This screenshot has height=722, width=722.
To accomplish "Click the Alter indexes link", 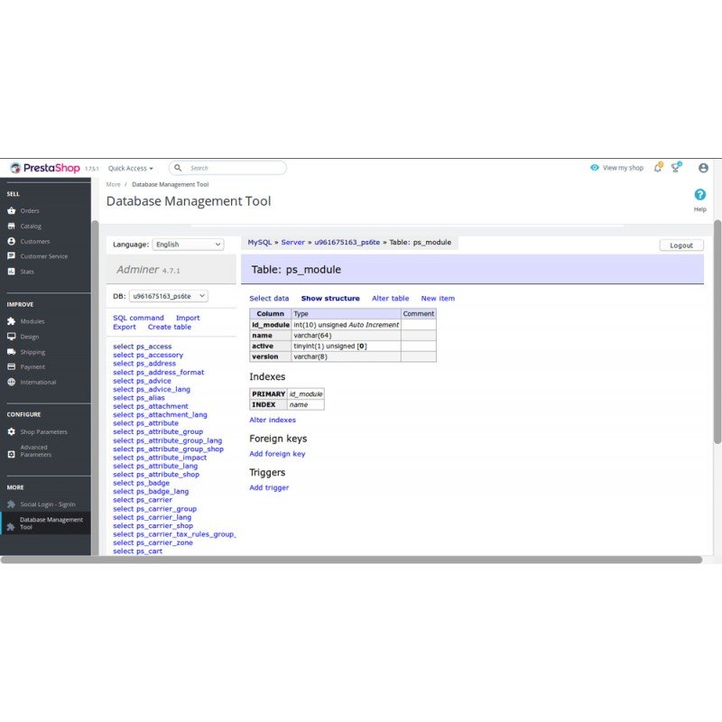I will [x=273, y=420].
